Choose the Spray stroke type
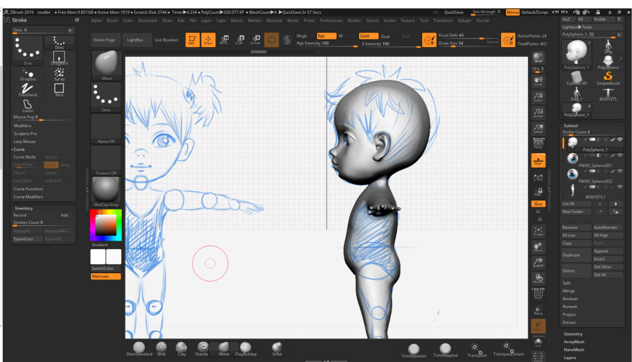This screenshot has width=632, height=362. coord(60,74)
